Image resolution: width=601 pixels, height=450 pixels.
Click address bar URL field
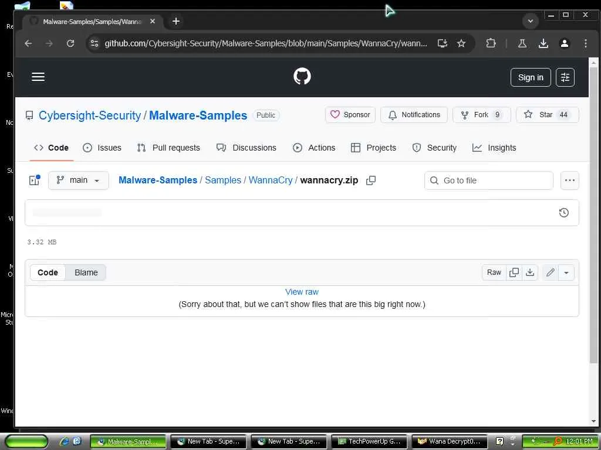pos(265,43)
